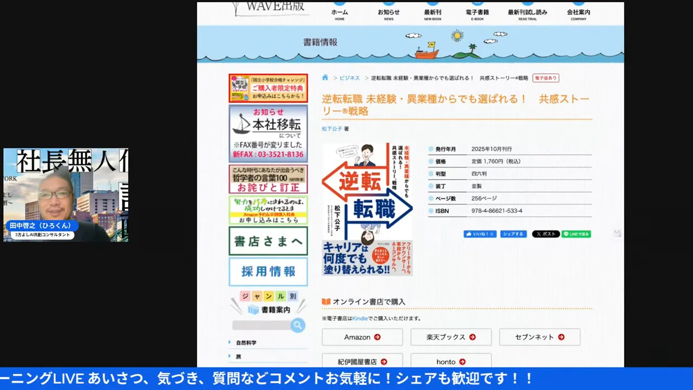The height and width of the screenshot is (390, 693).
Task: Click the sidebar book search field
Action: (261, 325)
